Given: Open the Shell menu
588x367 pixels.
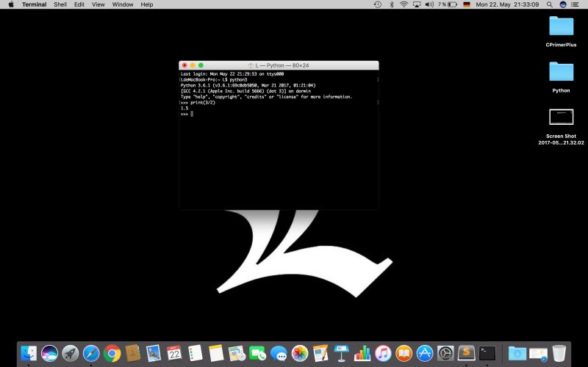Looking at the screenshot, I should coord(60,4).
